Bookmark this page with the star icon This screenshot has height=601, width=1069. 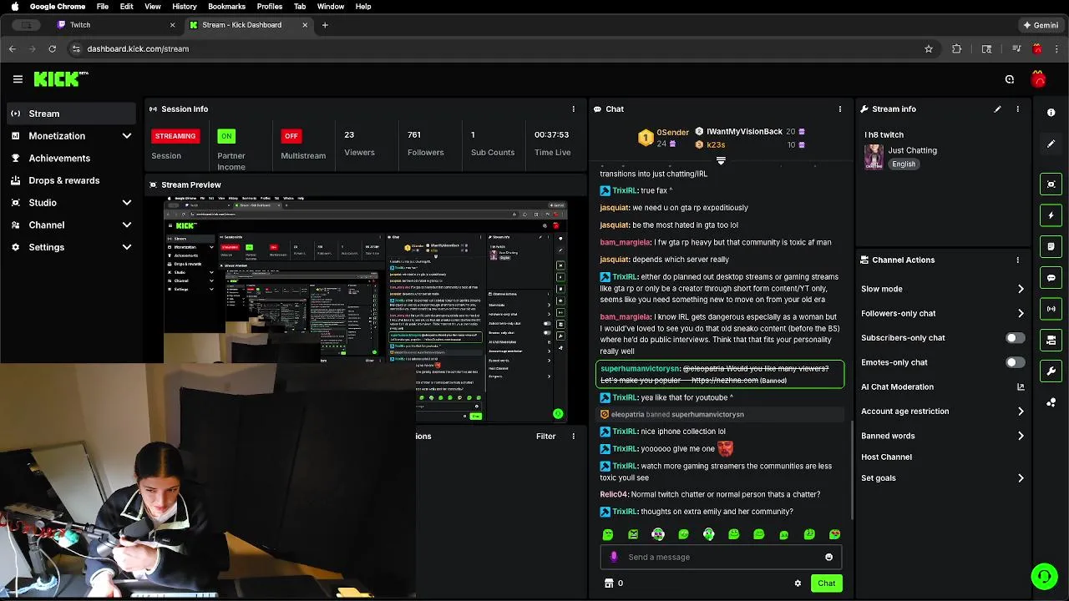(928, 48)
